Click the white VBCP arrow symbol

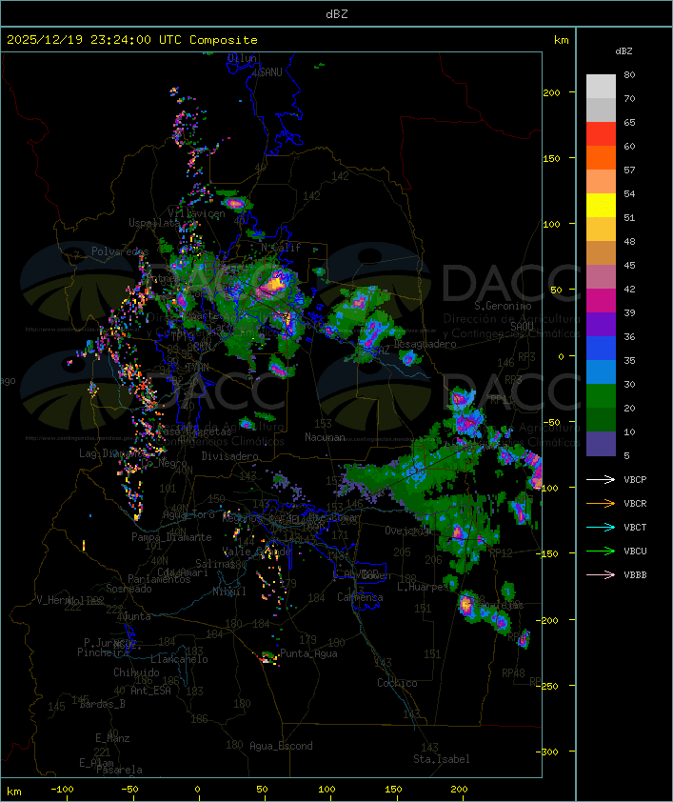tap(601, 479)
